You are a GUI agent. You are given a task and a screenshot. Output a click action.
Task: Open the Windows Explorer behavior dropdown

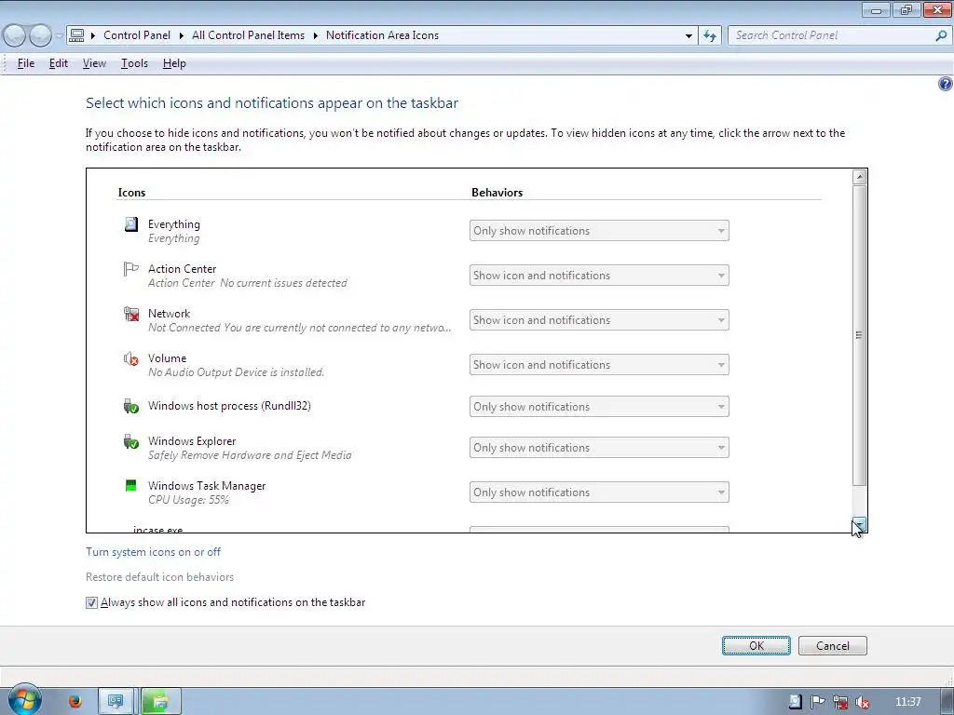tap(599, 448)
